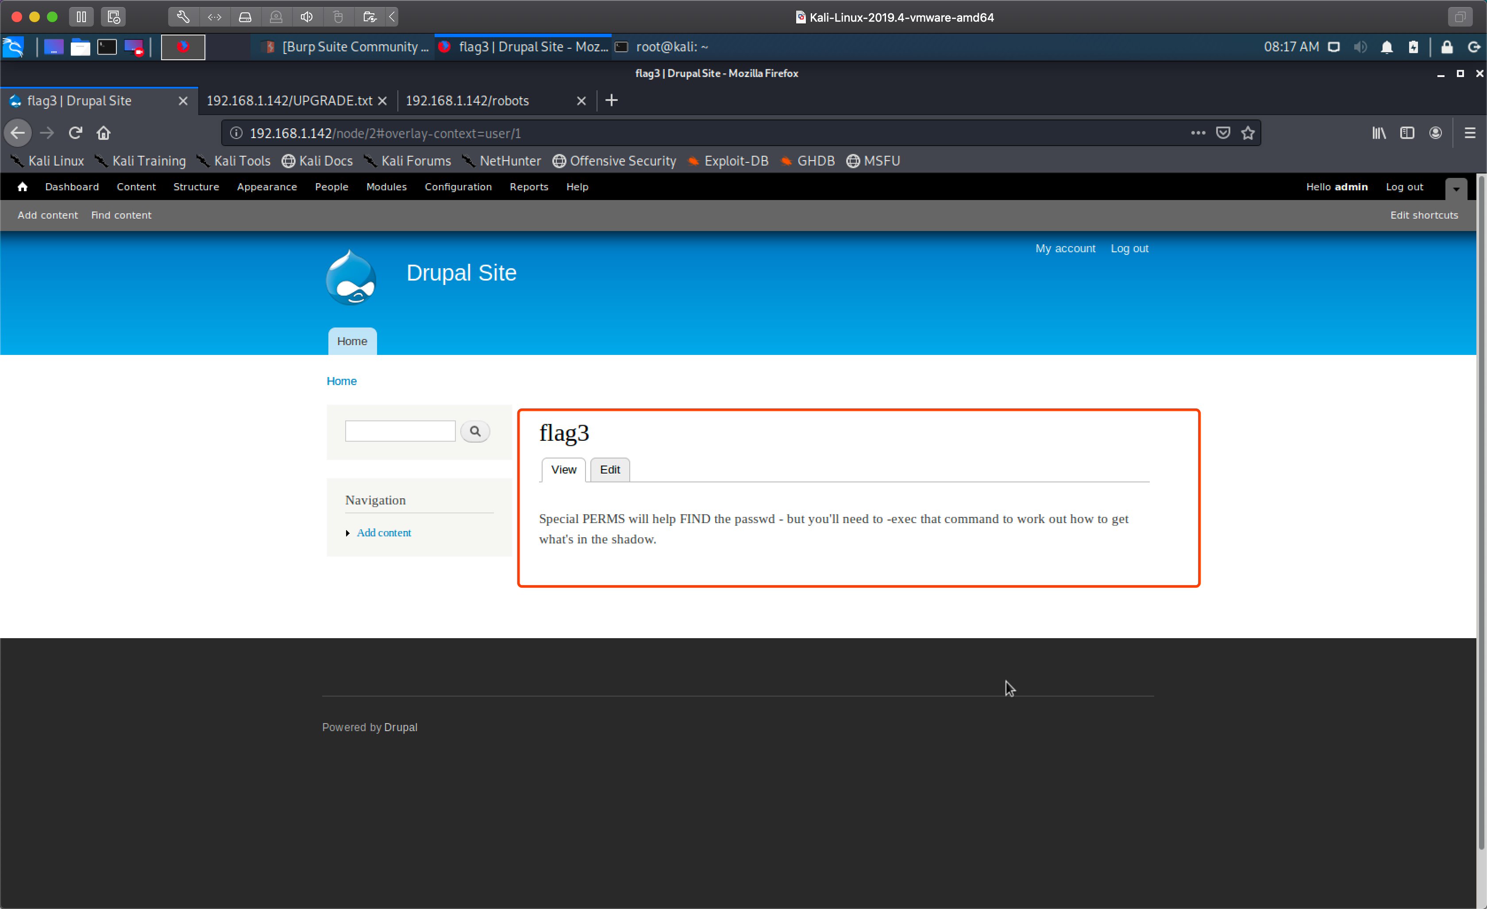Click the My account link

coord(1065,249)
